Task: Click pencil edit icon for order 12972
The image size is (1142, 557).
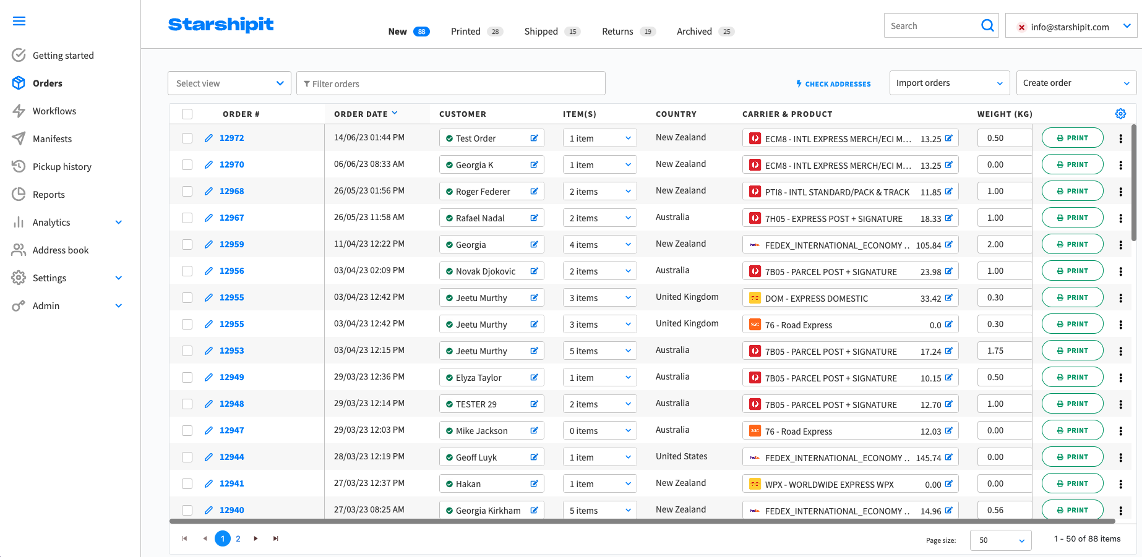Action: coord(208,138)
